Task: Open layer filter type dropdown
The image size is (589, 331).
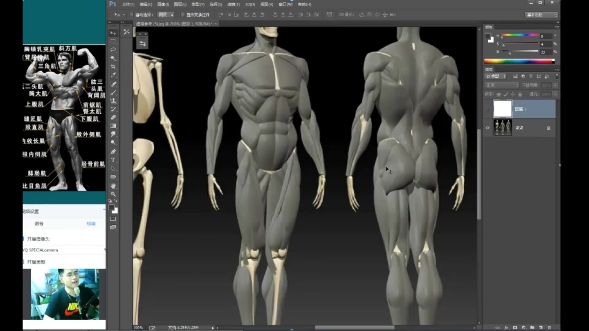Action: [495, 76]
